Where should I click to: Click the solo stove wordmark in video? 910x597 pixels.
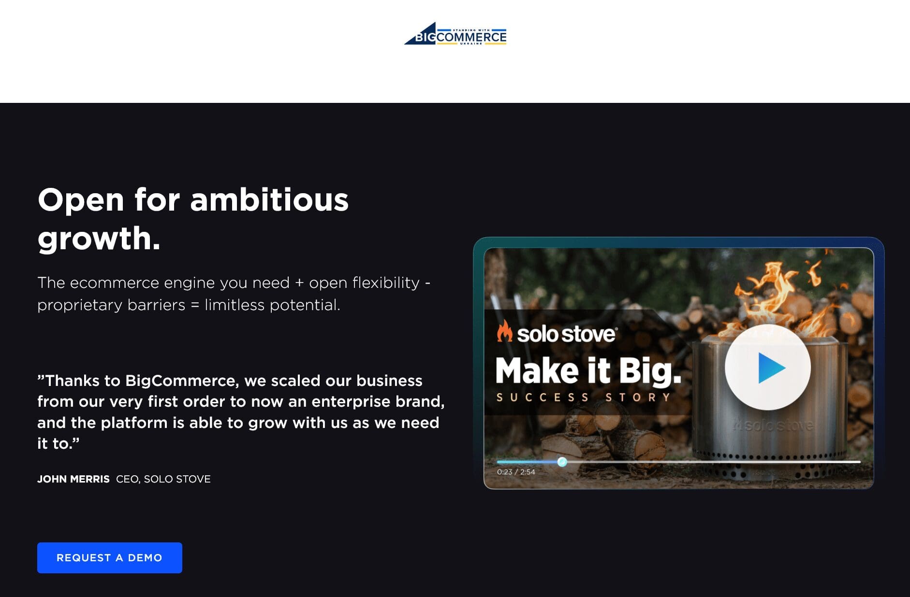(567, 334)
